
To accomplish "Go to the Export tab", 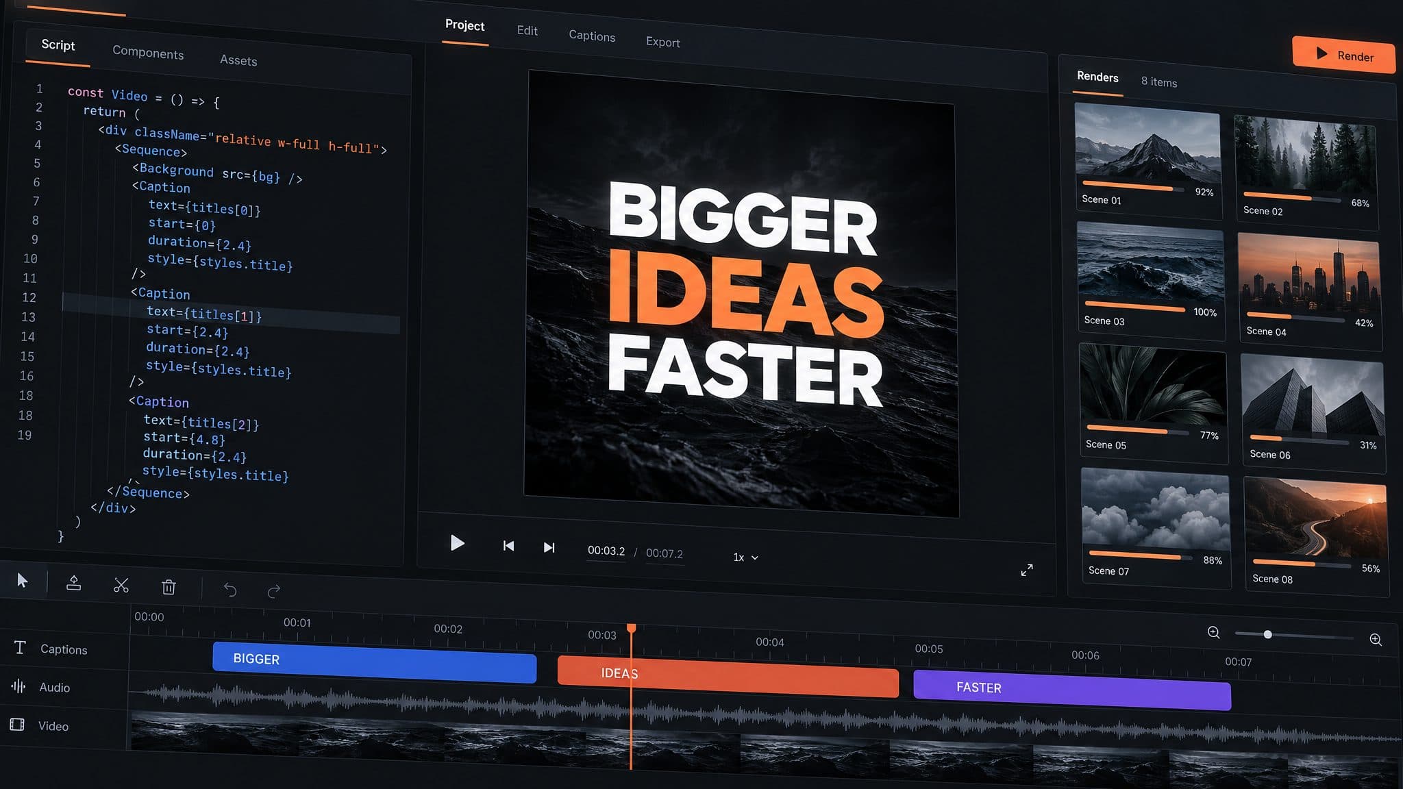I will [x=663, y=42].
